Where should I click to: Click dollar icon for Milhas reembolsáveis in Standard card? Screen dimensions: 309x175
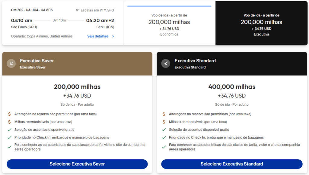[164, 122]
